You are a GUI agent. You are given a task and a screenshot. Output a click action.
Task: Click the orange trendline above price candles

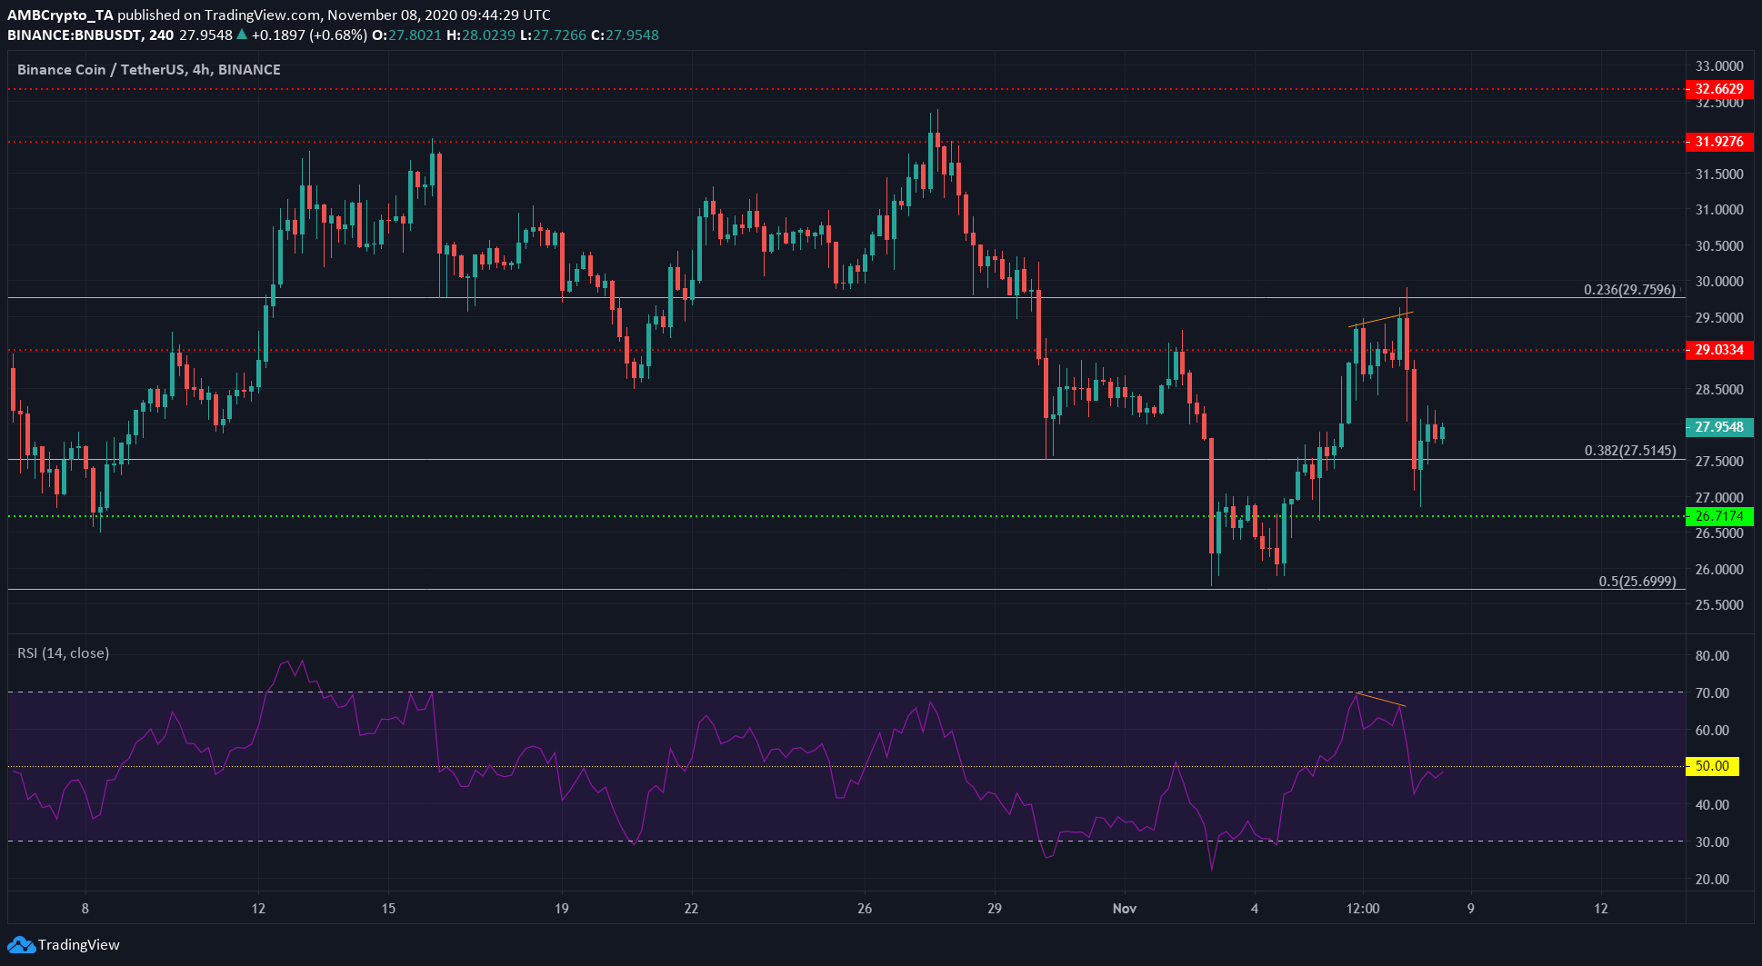(x=1380, y=319)
